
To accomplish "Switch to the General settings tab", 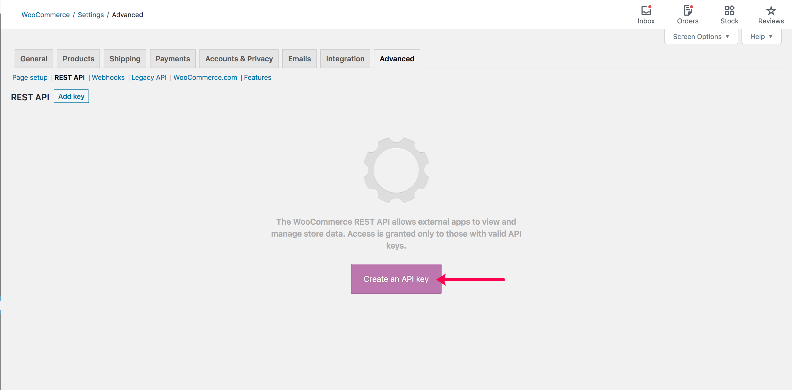I will pos(34,58).
